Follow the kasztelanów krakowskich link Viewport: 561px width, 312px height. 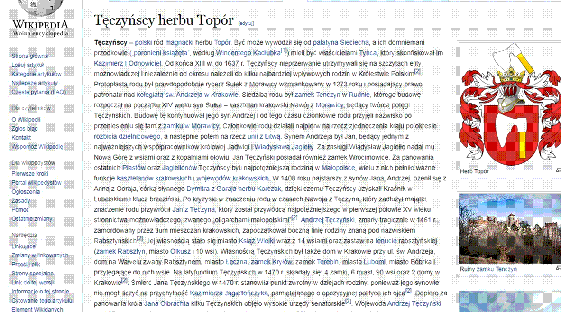(154, 178)
